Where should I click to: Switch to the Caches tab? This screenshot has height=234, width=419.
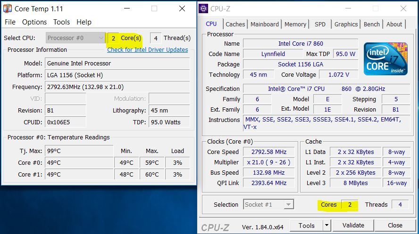235,24
